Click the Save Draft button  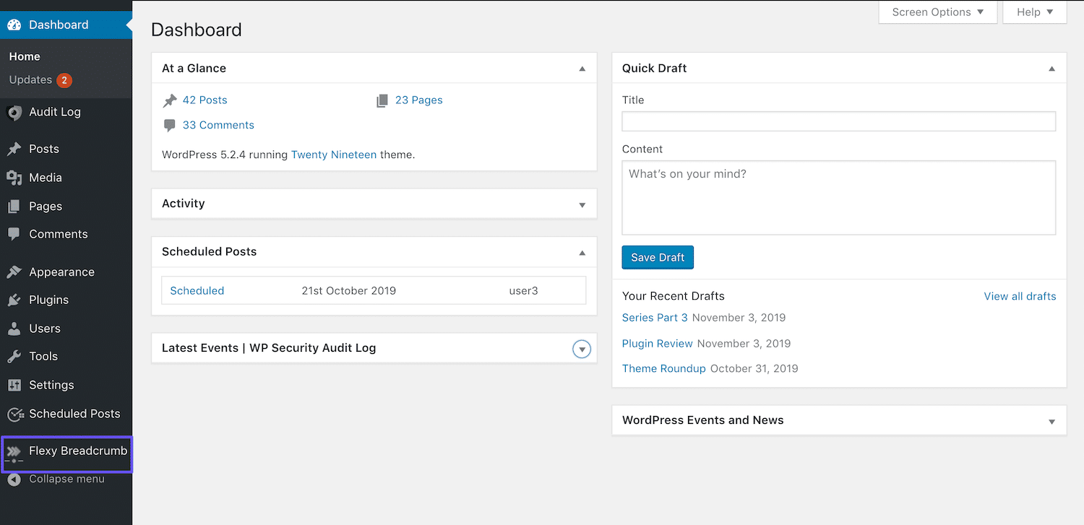[657, 257]
